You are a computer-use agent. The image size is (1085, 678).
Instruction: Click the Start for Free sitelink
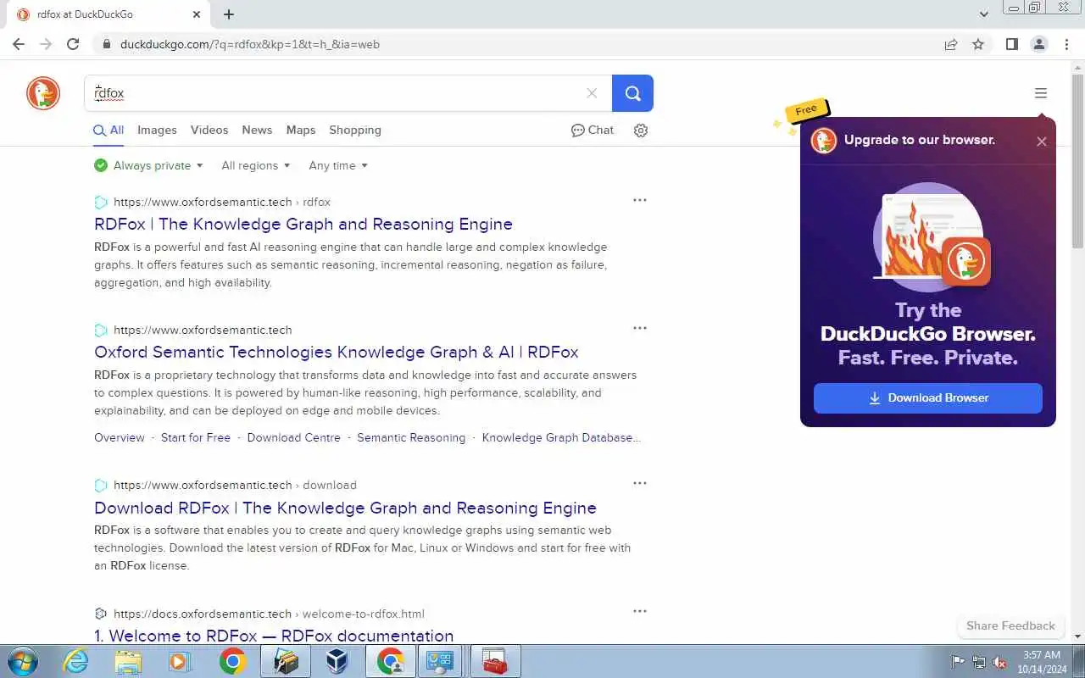coord(196,437)
